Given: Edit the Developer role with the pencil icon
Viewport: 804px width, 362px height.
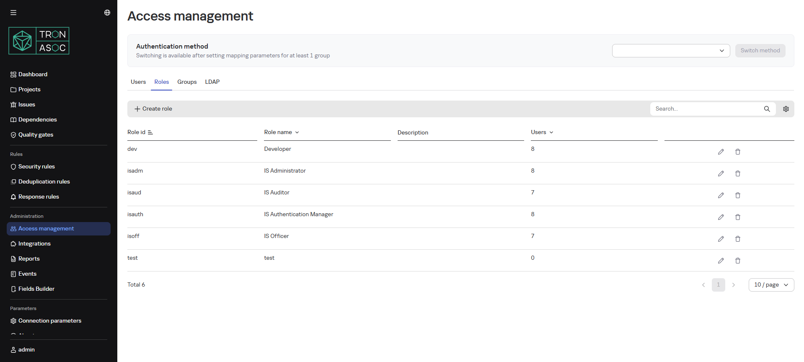Looking at the screenshot, I should 721,152.
